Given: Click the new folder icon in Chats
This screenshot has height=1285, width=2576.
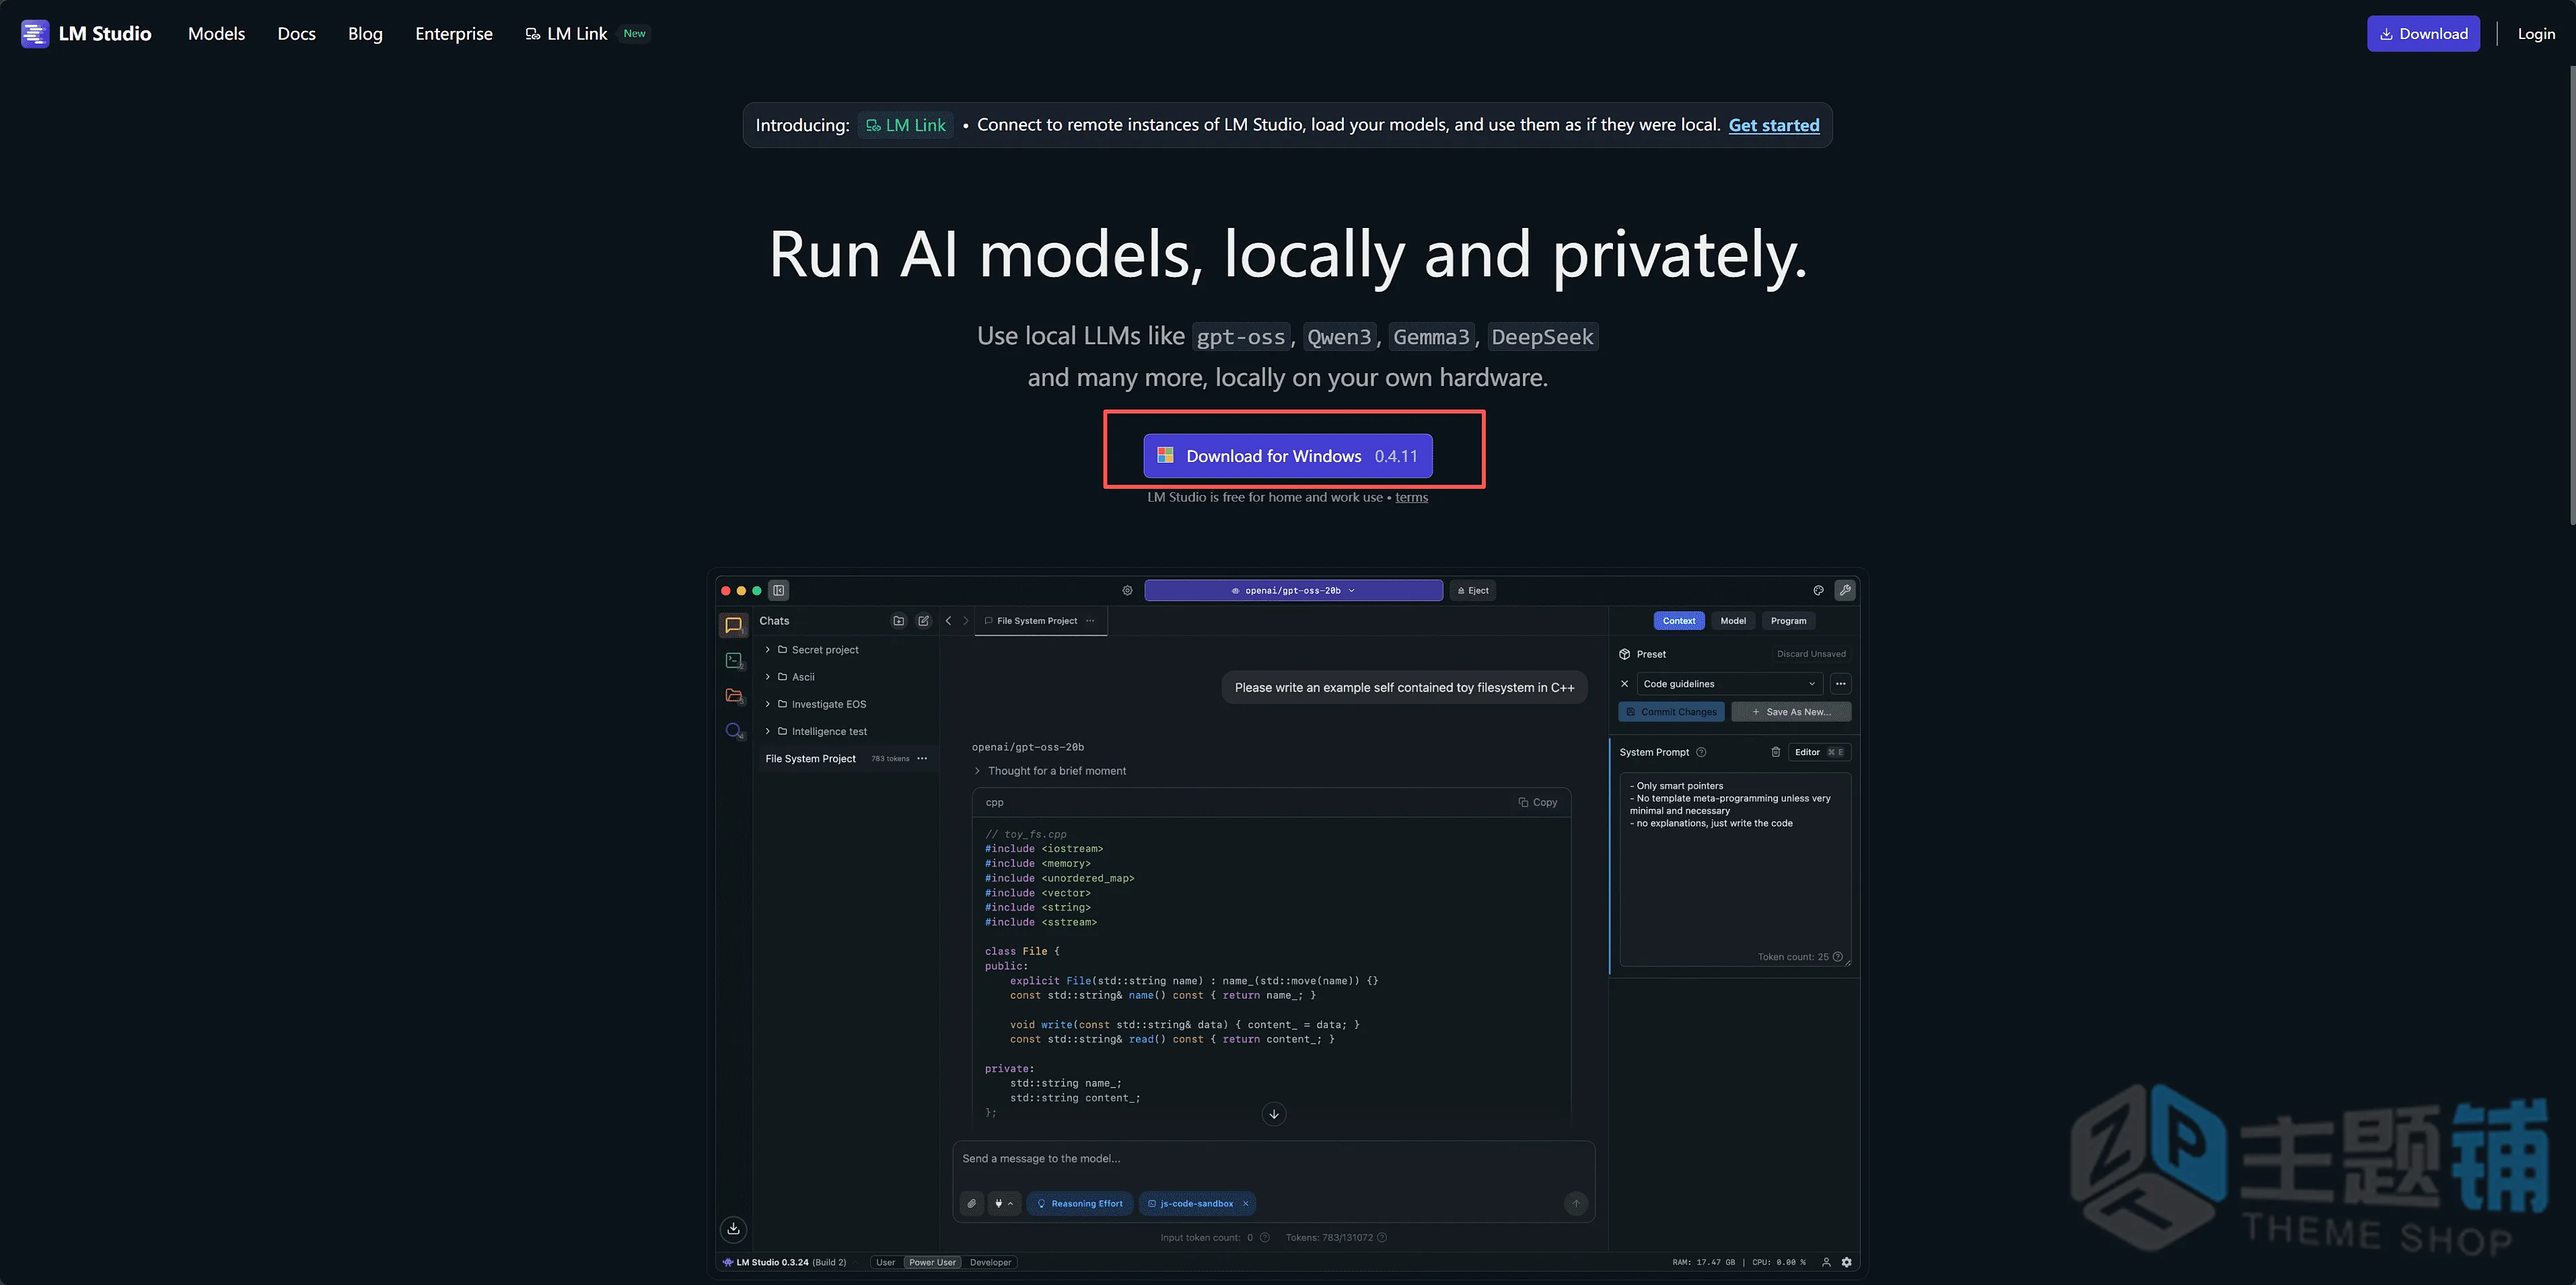Looking at the screenshot, I should pos(899,621).
